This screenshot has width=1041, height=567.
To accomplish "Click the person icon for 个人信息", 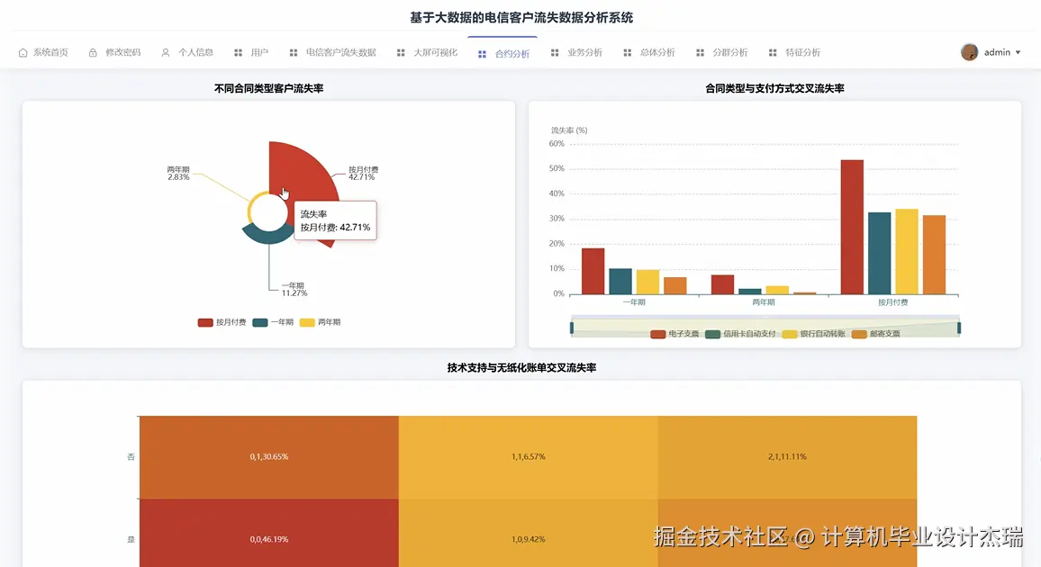I will 166,52.
